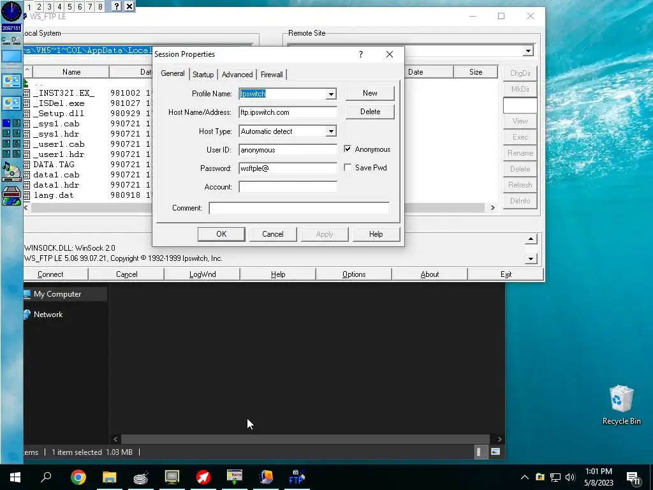Click in the Password field
The width and height of the screenshot is (653, 490).
pos(288,168)
